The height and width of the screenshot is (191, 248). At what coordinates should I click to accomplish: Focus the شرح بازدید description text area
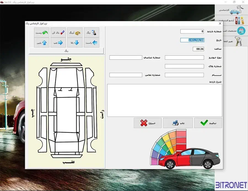tap(165, 100)
